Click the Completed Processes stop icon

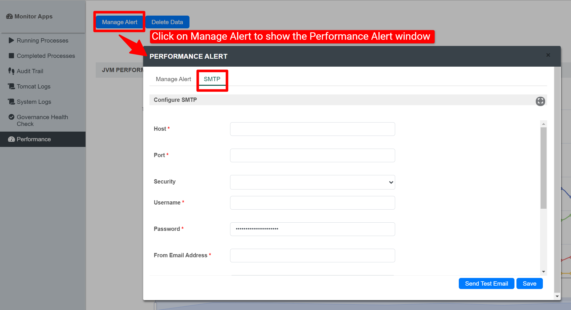coord(11,56)
